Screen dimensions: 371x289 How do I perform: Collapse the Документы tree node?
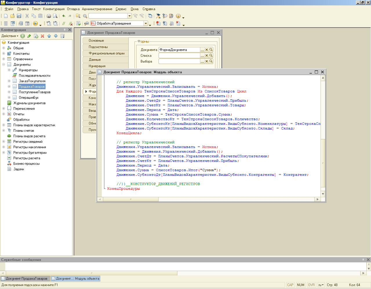coord(3,65)
